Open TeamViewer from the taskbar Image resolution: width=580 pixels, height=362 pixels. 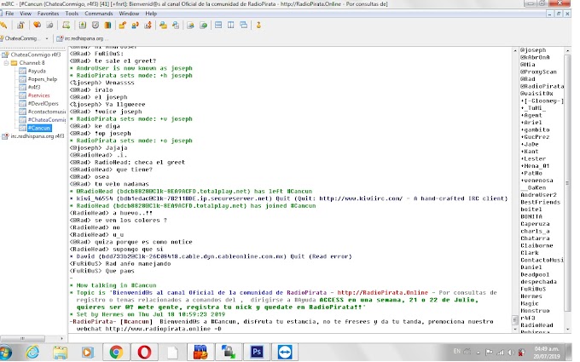click(285, 352)
